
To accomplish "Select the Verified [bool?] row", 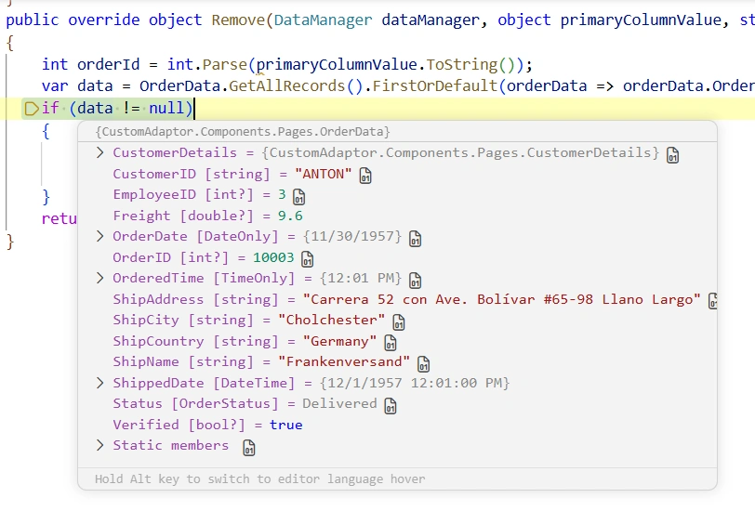I will pos(397,425).
